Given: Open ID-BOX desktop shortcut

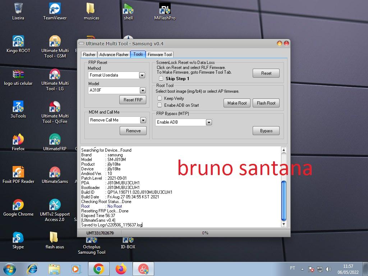Looking at the screenshot, I should coord(128,243).
